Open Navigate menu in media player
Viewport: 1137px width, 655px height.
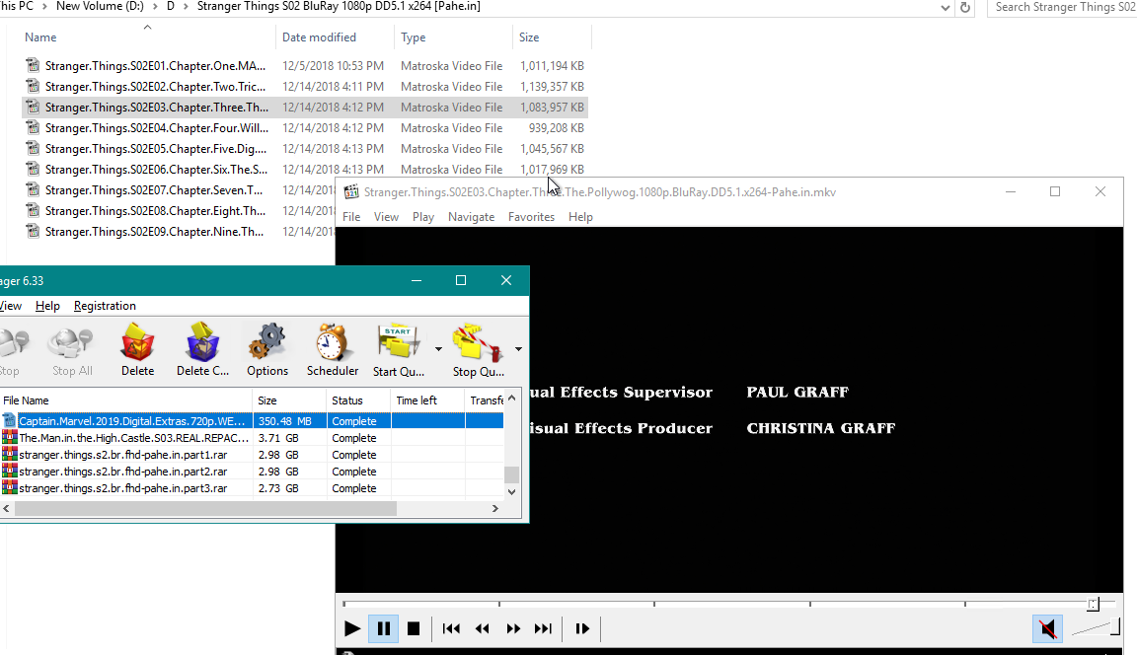point(472,217)
